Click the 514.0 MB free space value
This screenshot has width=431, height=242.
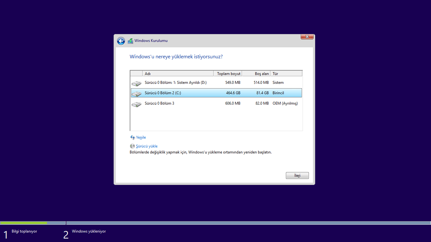pos(261,83)
